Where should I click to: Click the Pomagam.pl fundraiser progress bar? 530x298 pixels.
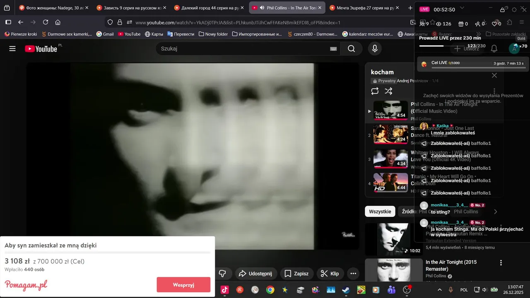coord(107,252)
